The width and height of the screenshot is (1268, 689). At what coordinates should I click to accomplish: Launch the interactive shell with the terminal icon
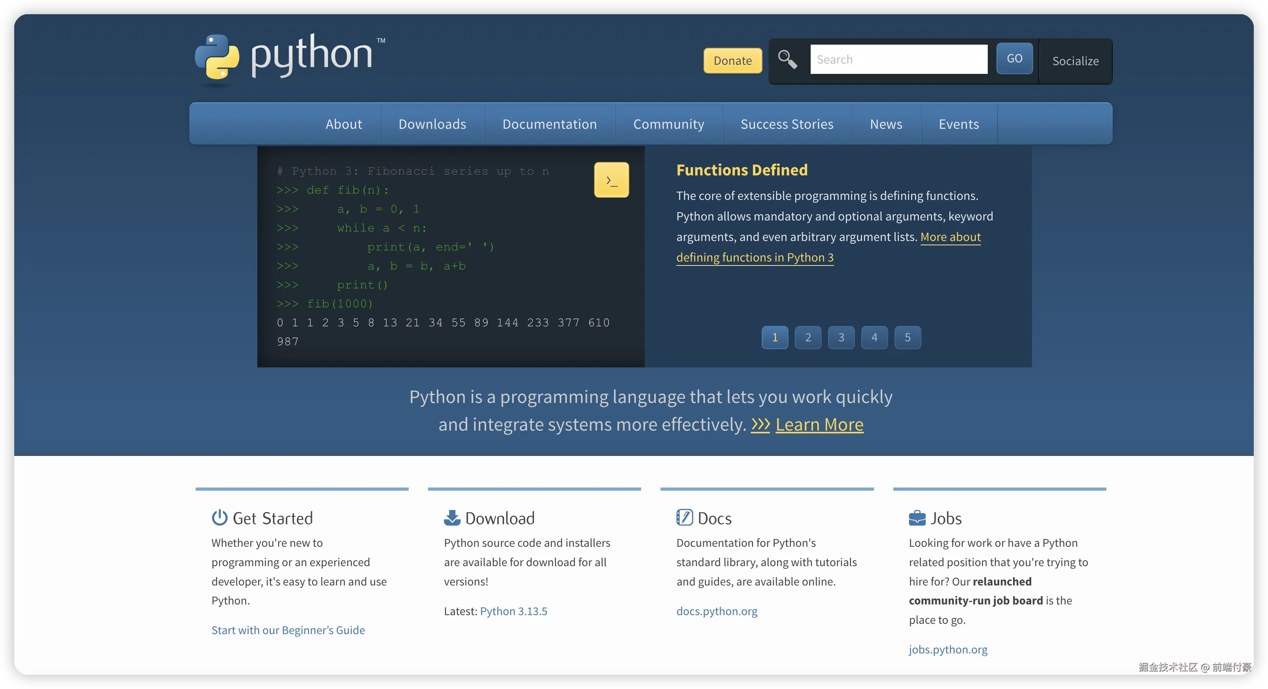click(x=611, y=180)
